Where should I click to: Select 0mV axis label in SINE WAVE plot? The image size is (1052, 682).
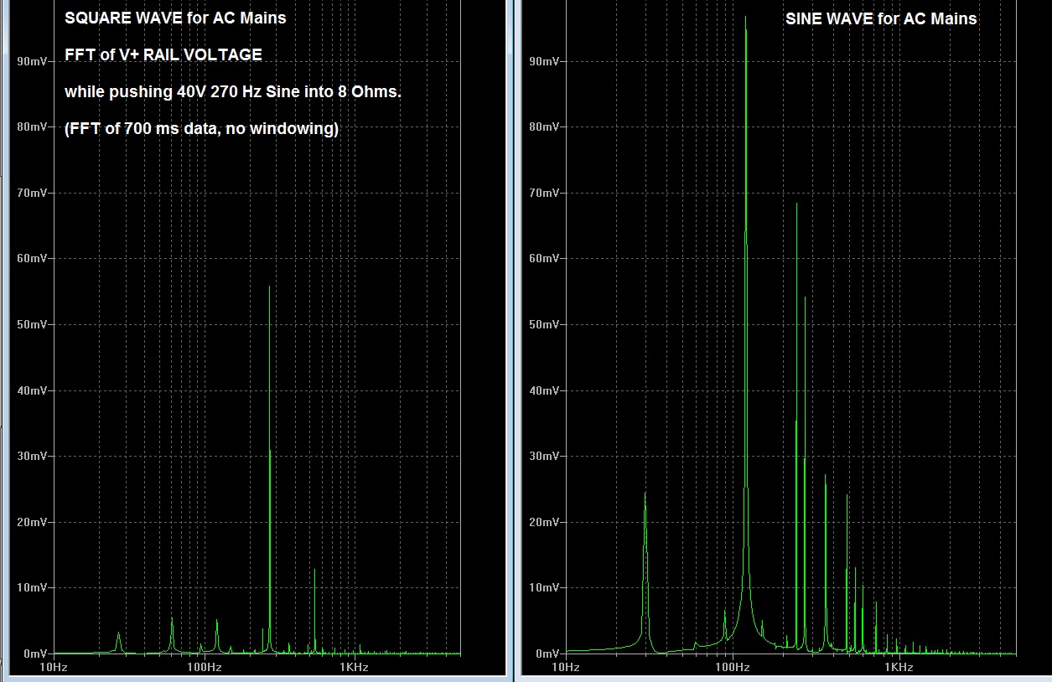pos(549,654)
